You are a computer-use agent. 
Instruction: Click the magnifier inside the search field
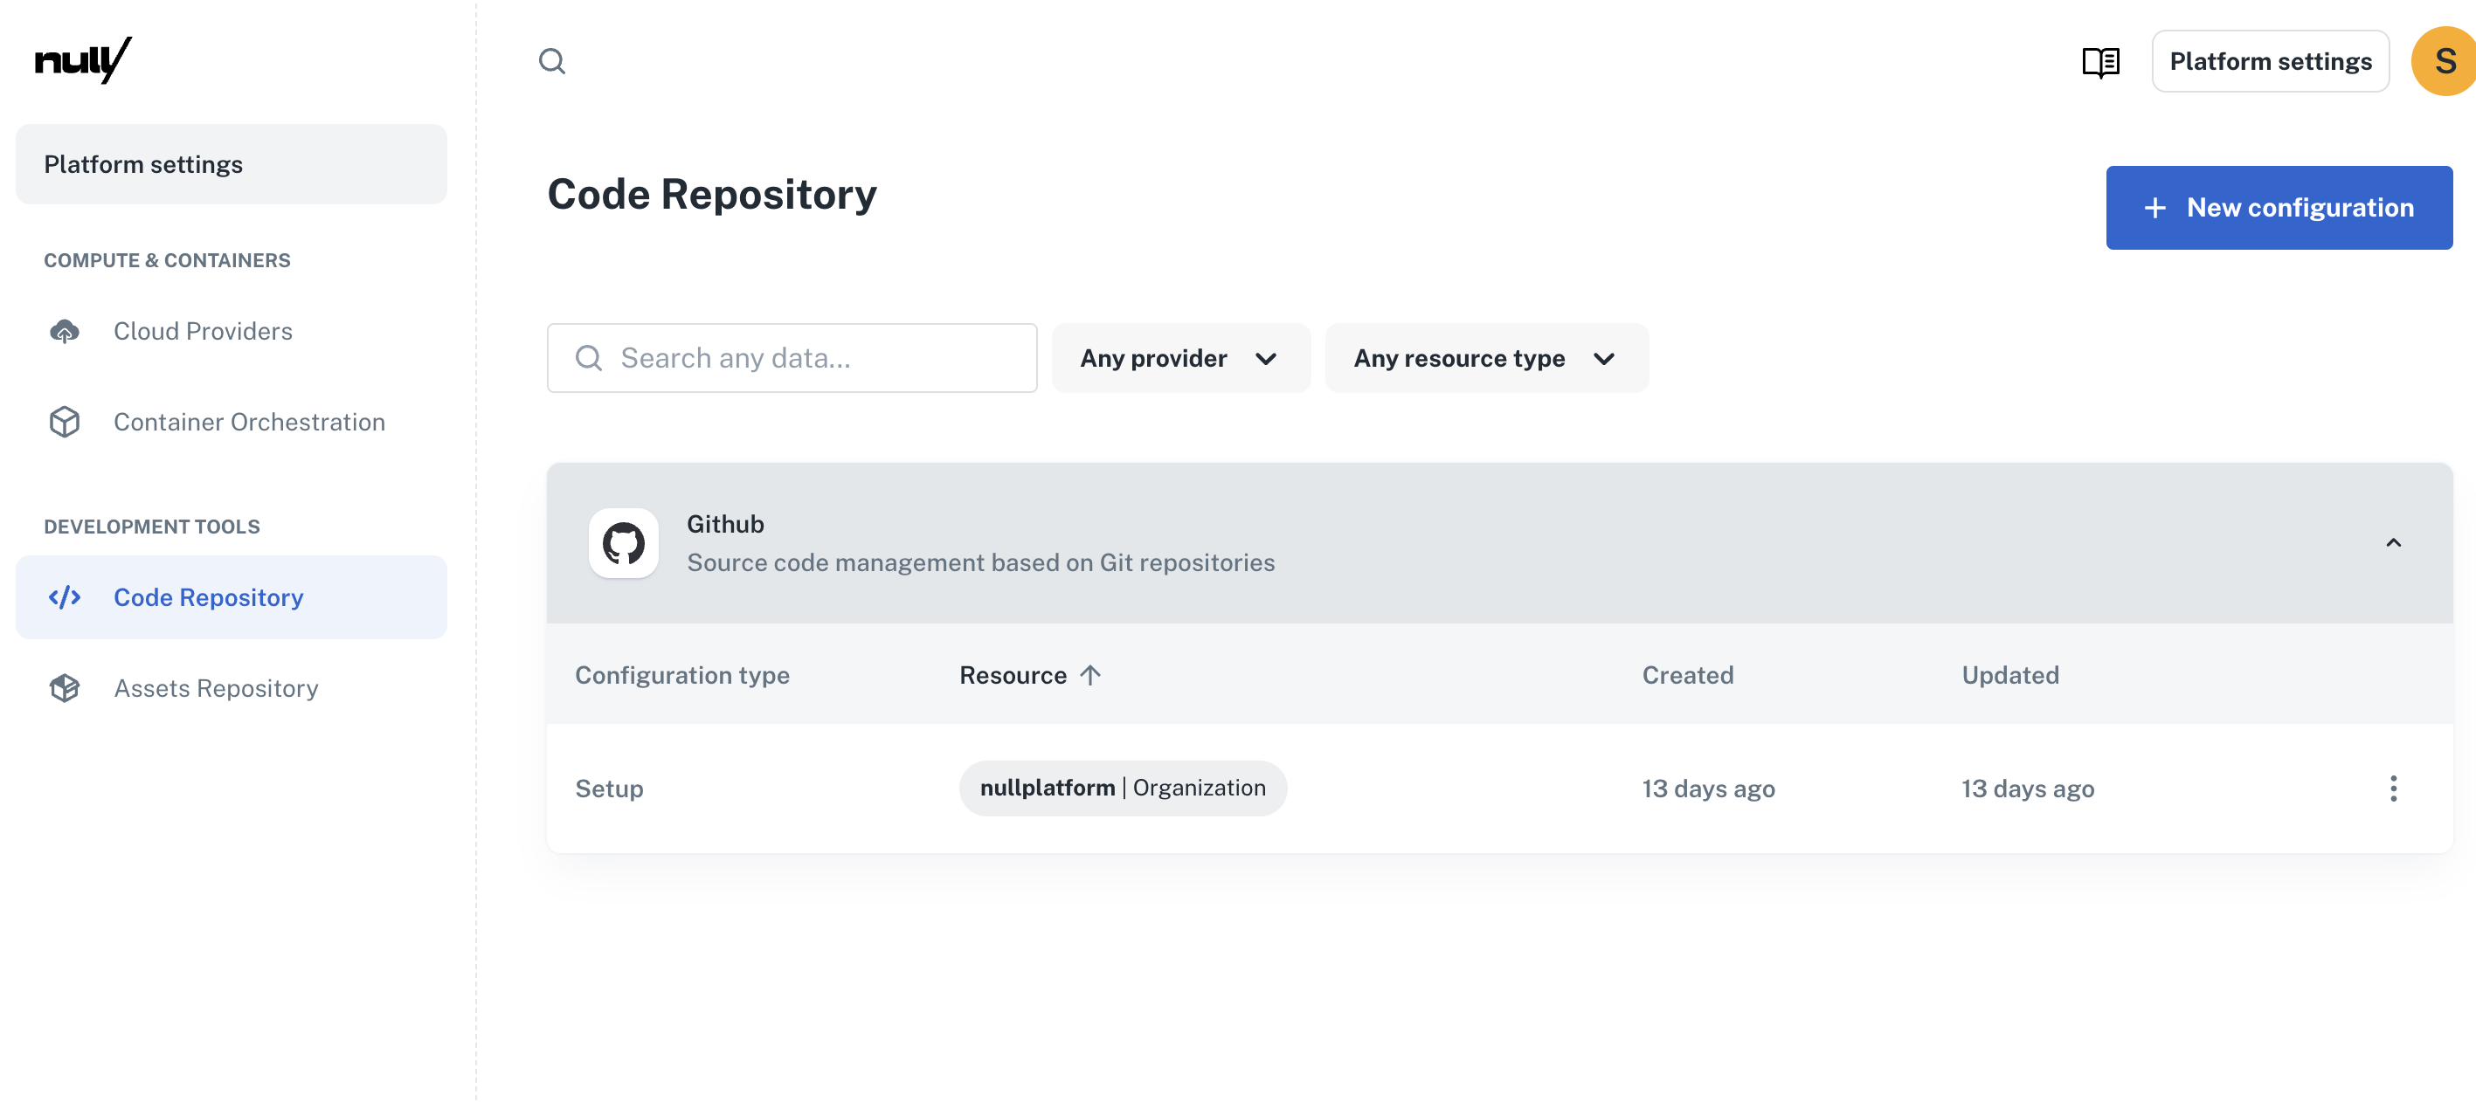point(588,358)
